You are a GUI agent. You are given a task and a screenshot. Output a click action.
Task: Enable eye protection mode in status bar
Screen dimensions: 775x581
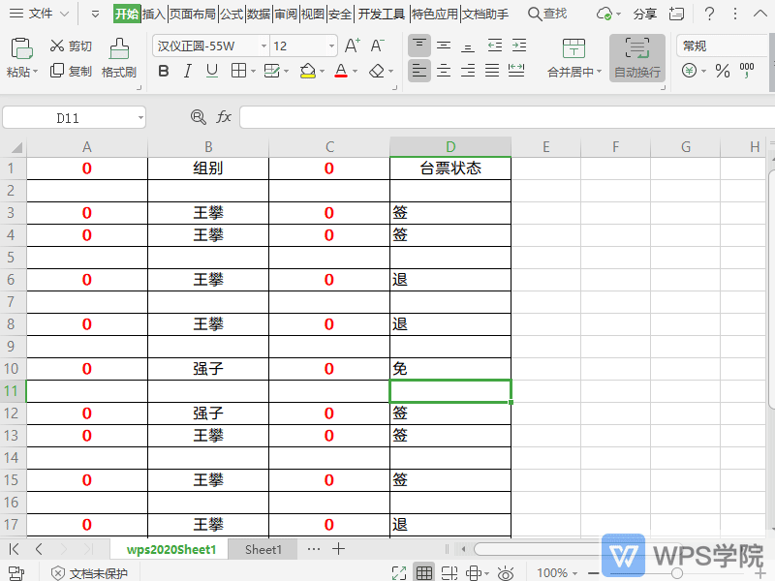tap(505, 573)
